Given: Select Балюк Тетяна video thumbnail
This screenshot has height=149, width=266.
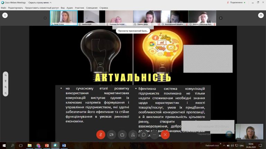Looking at the screenshot, I should click(x=64, y=18).
